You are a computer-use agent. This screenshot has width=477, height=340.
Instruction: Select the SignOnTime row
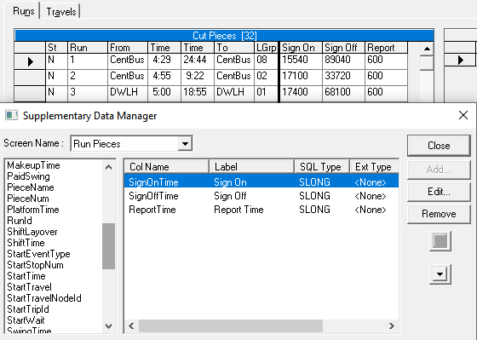pyautogui.click(x=261, y=182)
